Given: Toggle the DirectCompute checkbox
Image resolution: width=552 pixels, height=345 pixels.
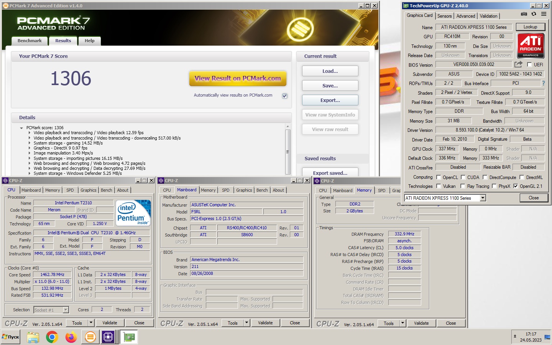Looking at the screenshot, I should tap(485, 177).
